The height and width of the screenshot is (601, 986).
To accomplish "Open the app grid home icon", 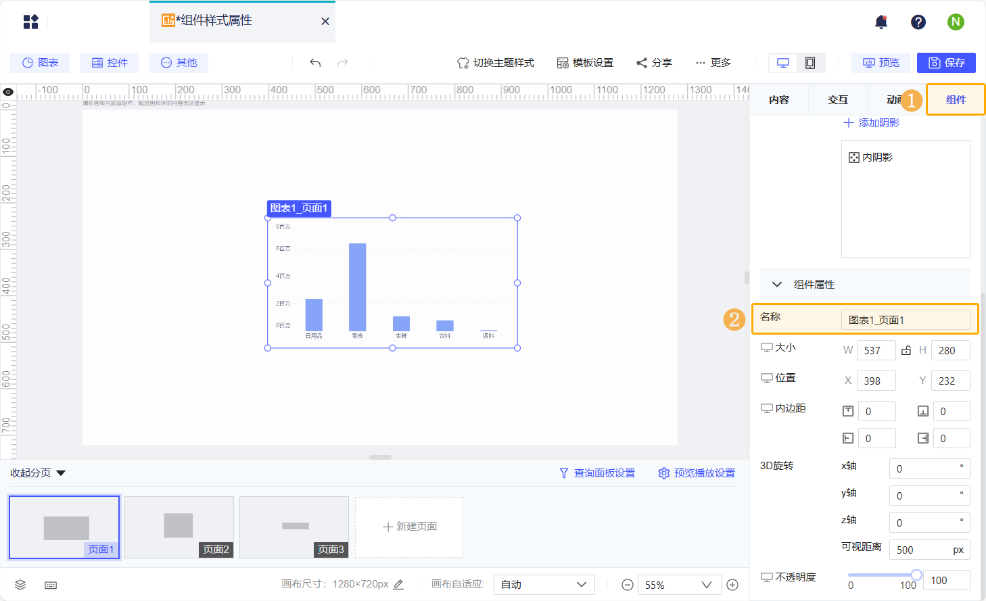I will pos(31,22).
